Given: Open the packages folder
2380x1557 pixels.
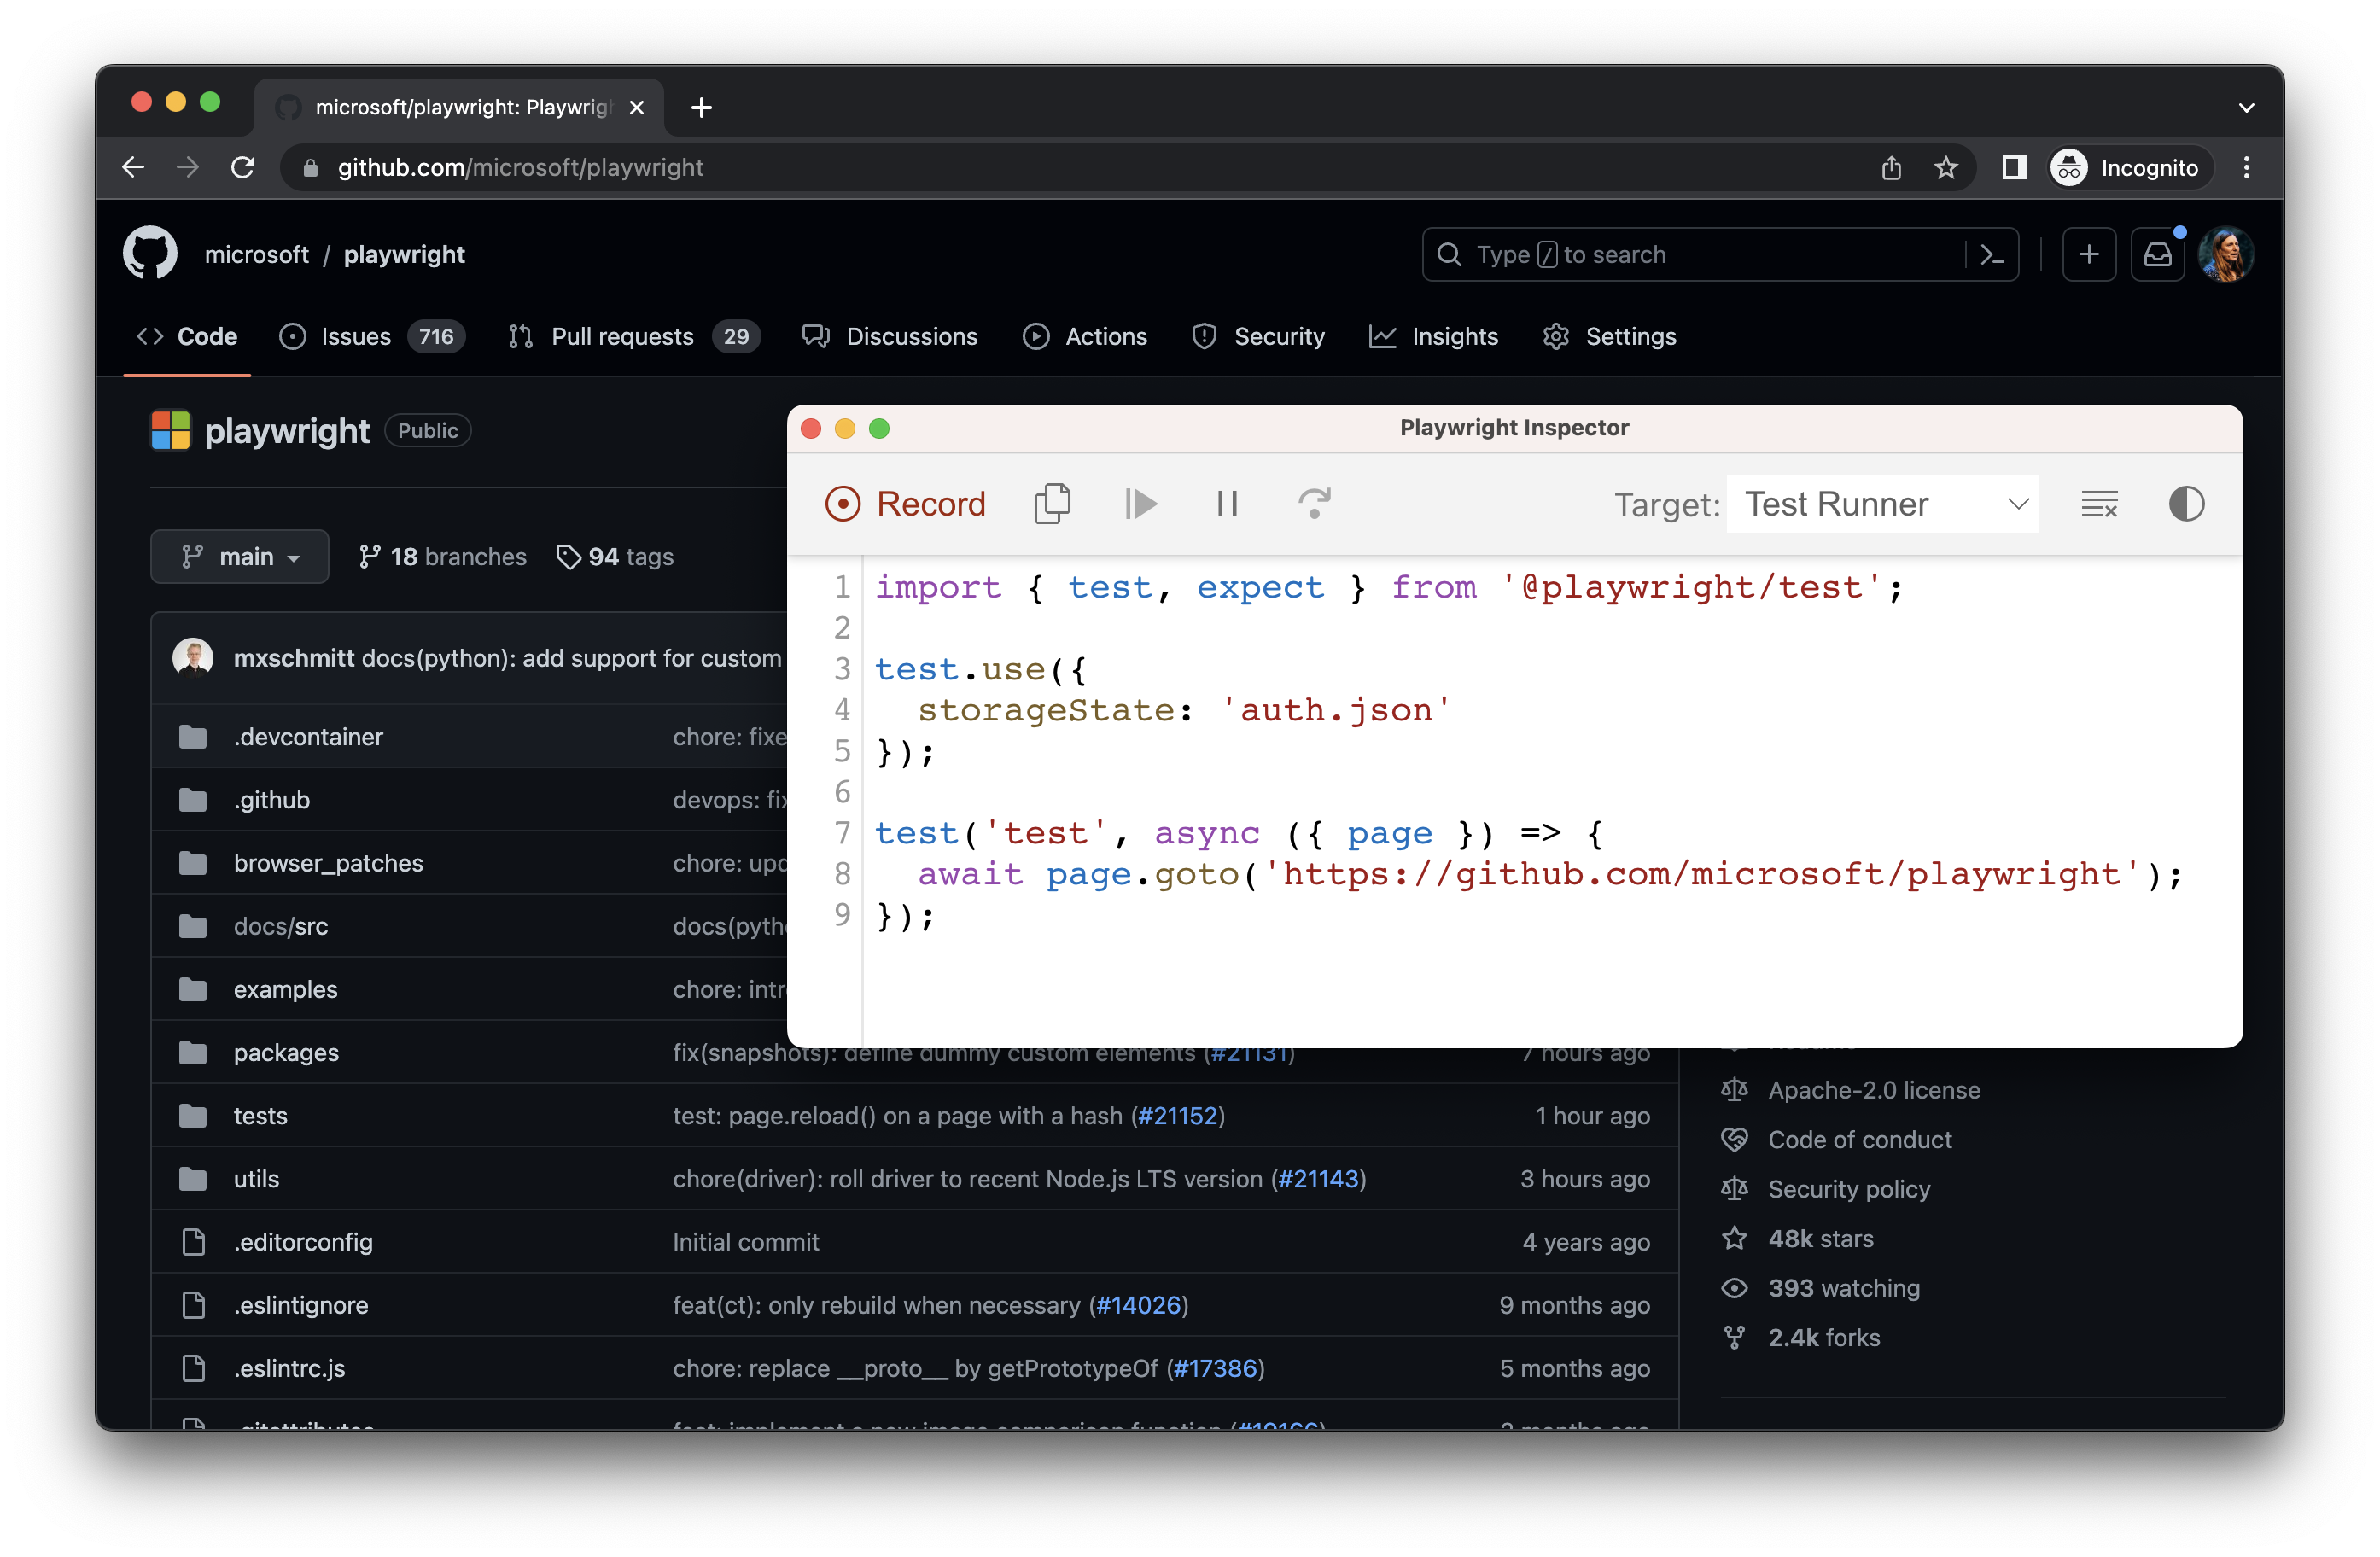Looking at the screenshot, I should [x=286, y=1053].
